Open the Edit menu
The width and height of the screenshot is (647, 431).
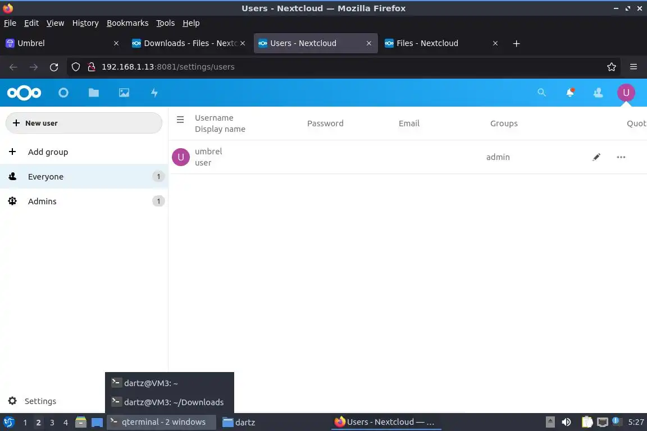(x=31, y=23)
